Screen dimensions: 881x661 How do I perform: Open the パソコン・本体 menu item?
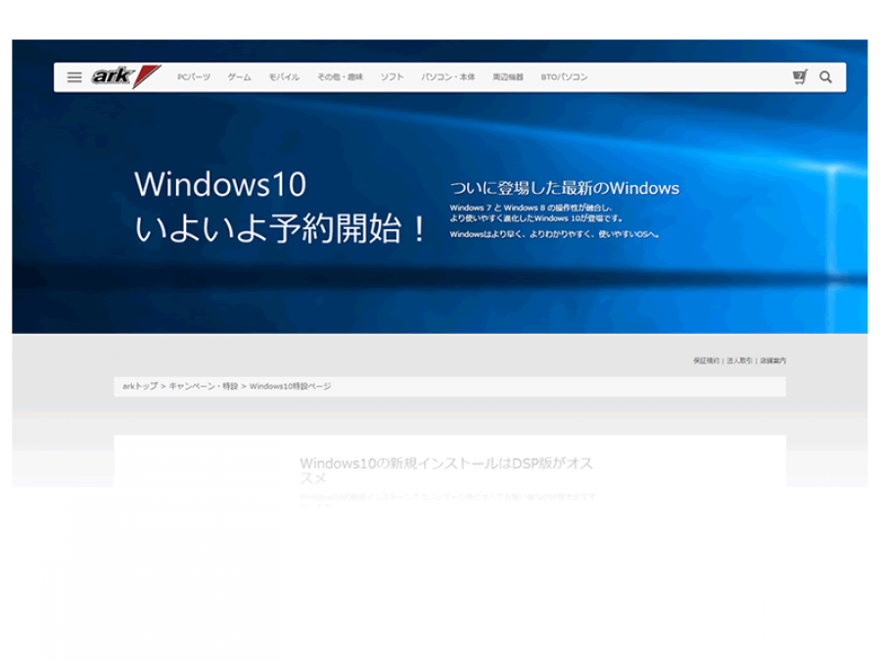[x=447, y=77]
